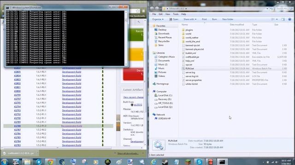Open Development Build link for #2799
Screen dimensions: 295x165
click(x=72, y=95)
